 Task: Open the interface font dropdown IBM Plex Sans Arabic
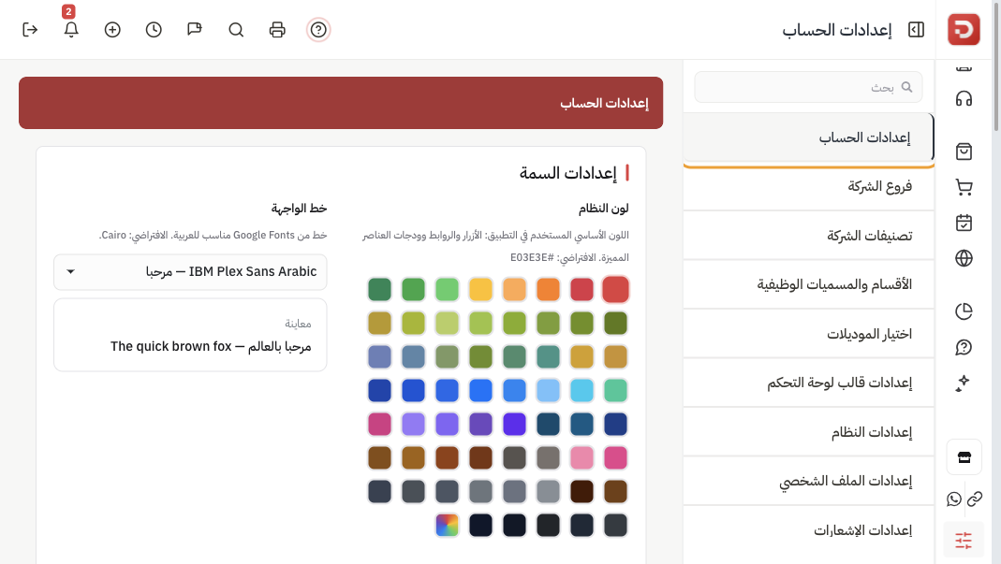tap(190, 272)
